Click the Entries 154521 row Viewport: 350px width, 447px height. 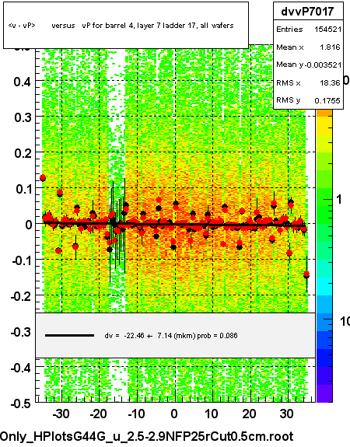point(308,30)
